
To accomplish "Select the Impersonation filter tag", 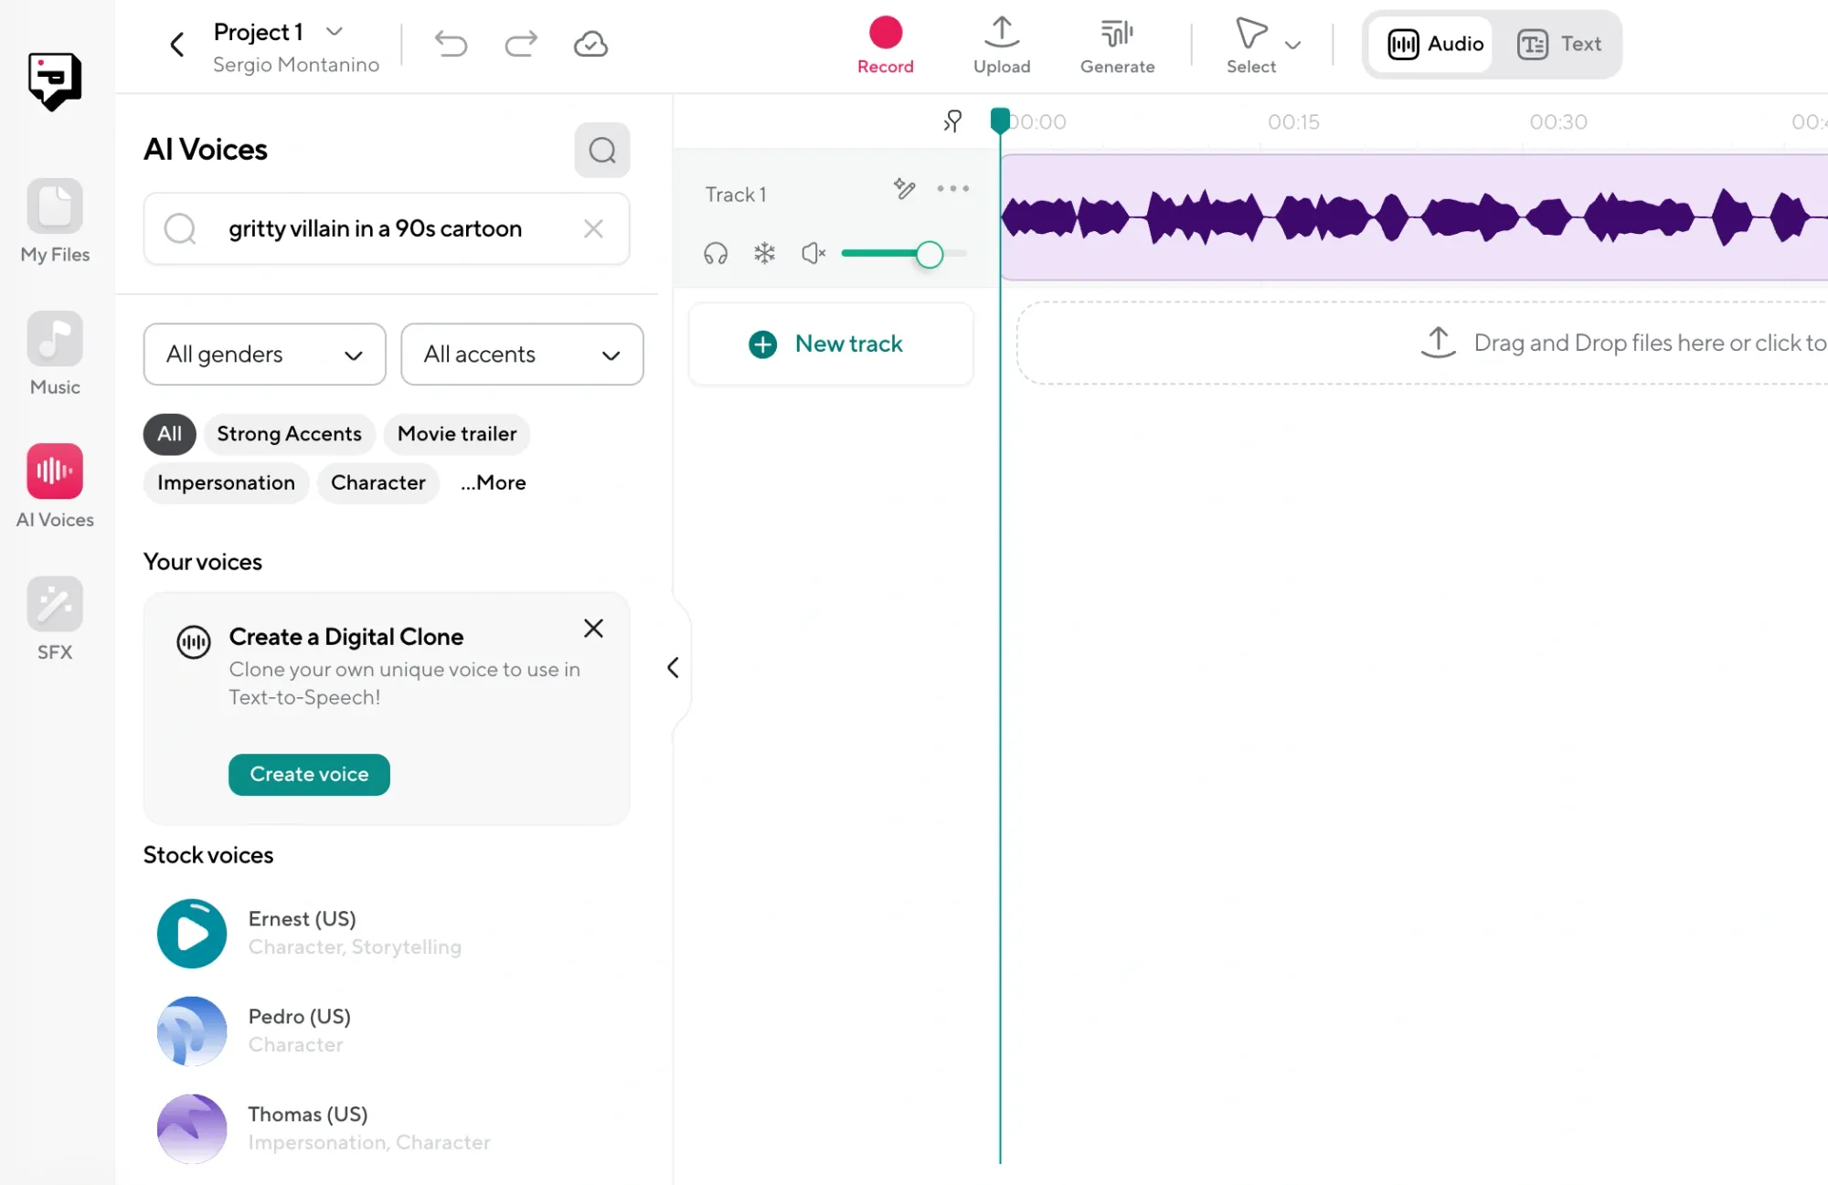I will (x=226, y=482).
